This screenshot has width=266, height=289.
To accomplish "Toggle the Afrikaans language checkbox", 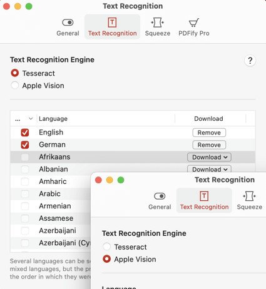I will click(25, 157).
